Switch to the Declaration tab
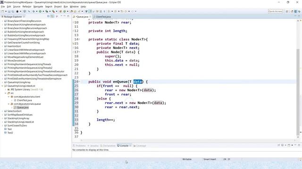Viewport: 302px width, 169px height. click(108, 146)
